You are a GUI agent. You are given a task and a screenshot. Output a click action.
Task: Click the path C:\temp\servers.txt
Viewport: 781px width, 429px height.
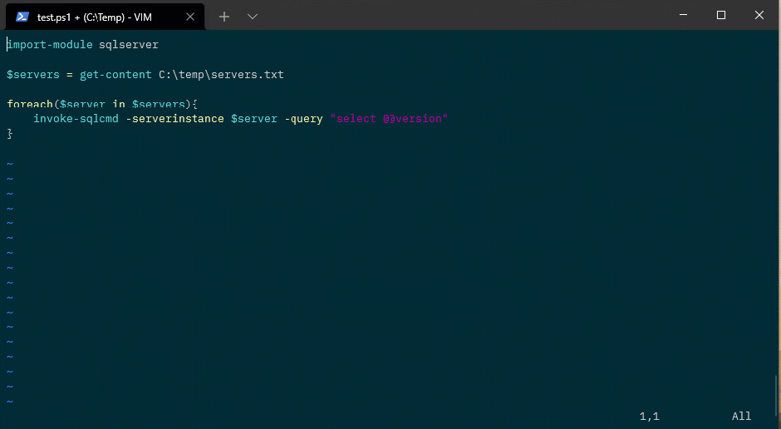221,75
